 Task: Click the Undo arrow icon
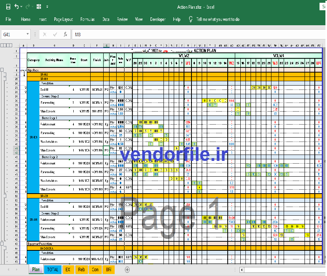point(17,6)
